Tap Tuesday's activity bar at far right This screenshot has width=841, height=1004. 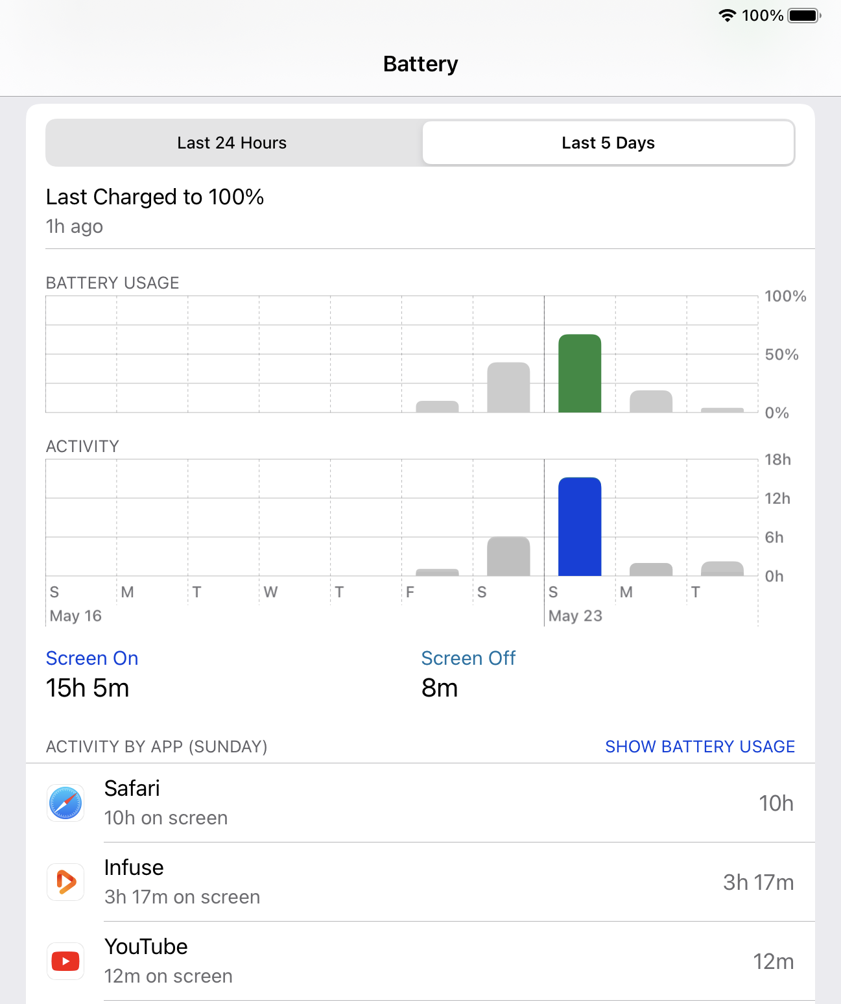pos(722,569)
